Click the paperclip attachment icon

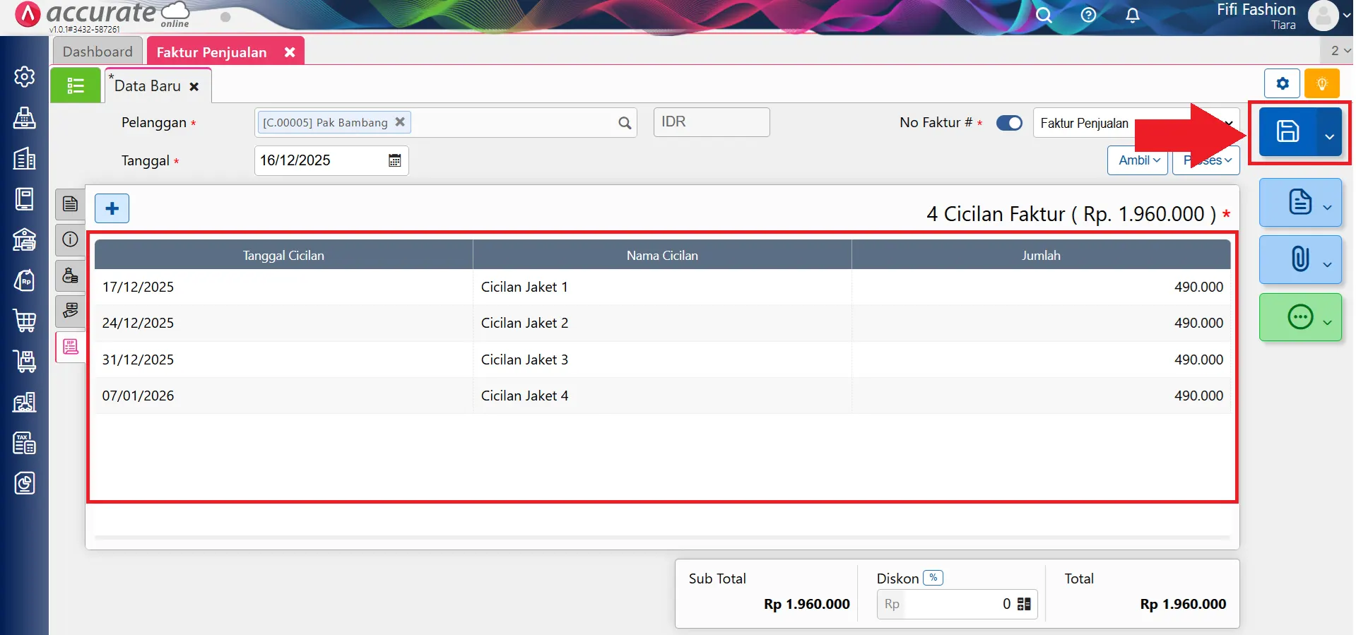(1299, 259)
